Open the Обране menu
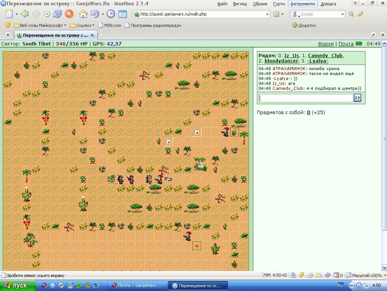387x291 pixels. (x=260, y=4)
